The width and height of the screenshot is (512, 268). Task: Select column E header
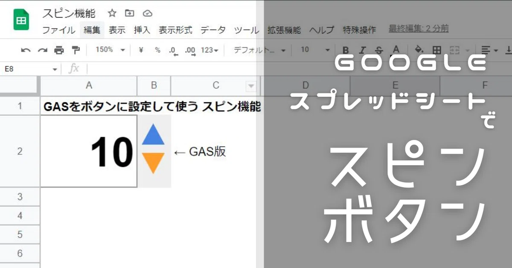pos(395,86)
